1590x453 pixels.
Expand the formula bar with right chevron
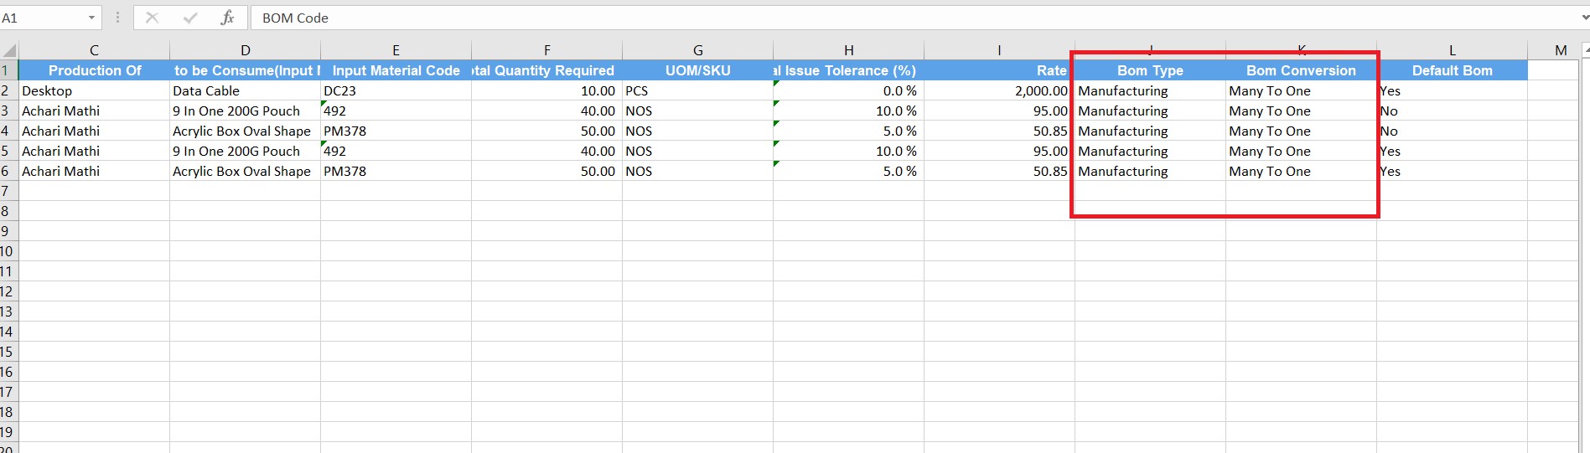point(1581,18)
